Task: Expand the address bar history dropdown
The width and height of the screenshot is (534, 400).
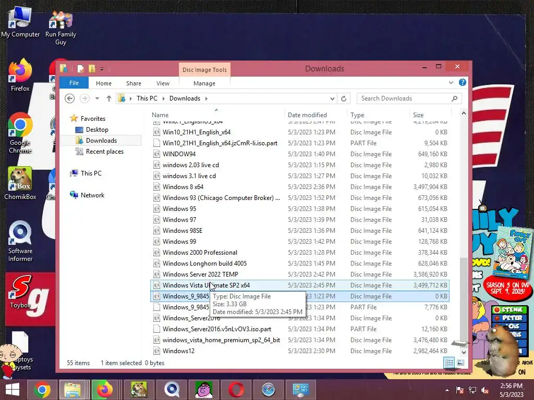Action: coord(332,98)
